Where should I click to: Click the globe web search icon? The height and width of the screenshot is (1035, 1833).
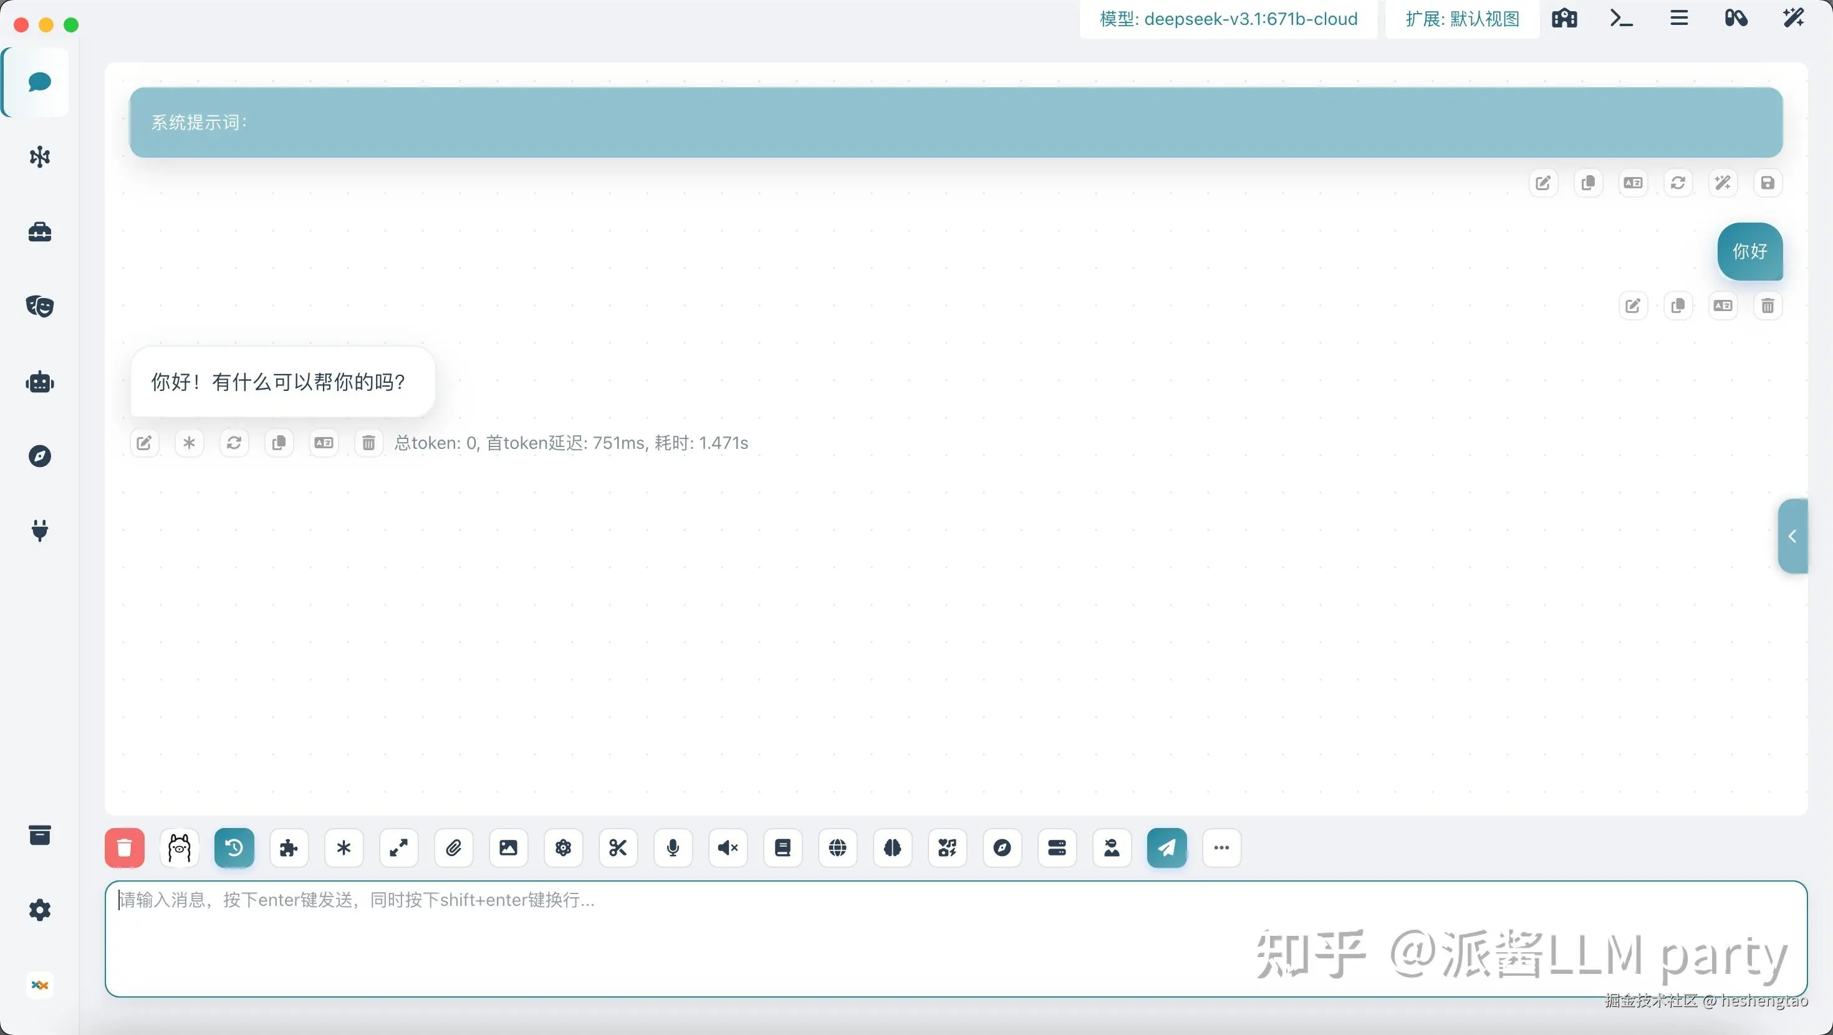coord(837,847)
